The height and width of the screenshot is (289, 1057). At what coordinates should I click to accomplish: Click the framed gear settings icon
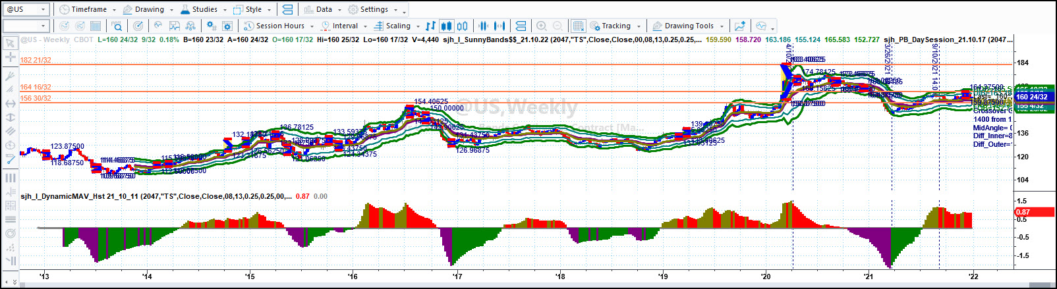[x=227, y=26]
